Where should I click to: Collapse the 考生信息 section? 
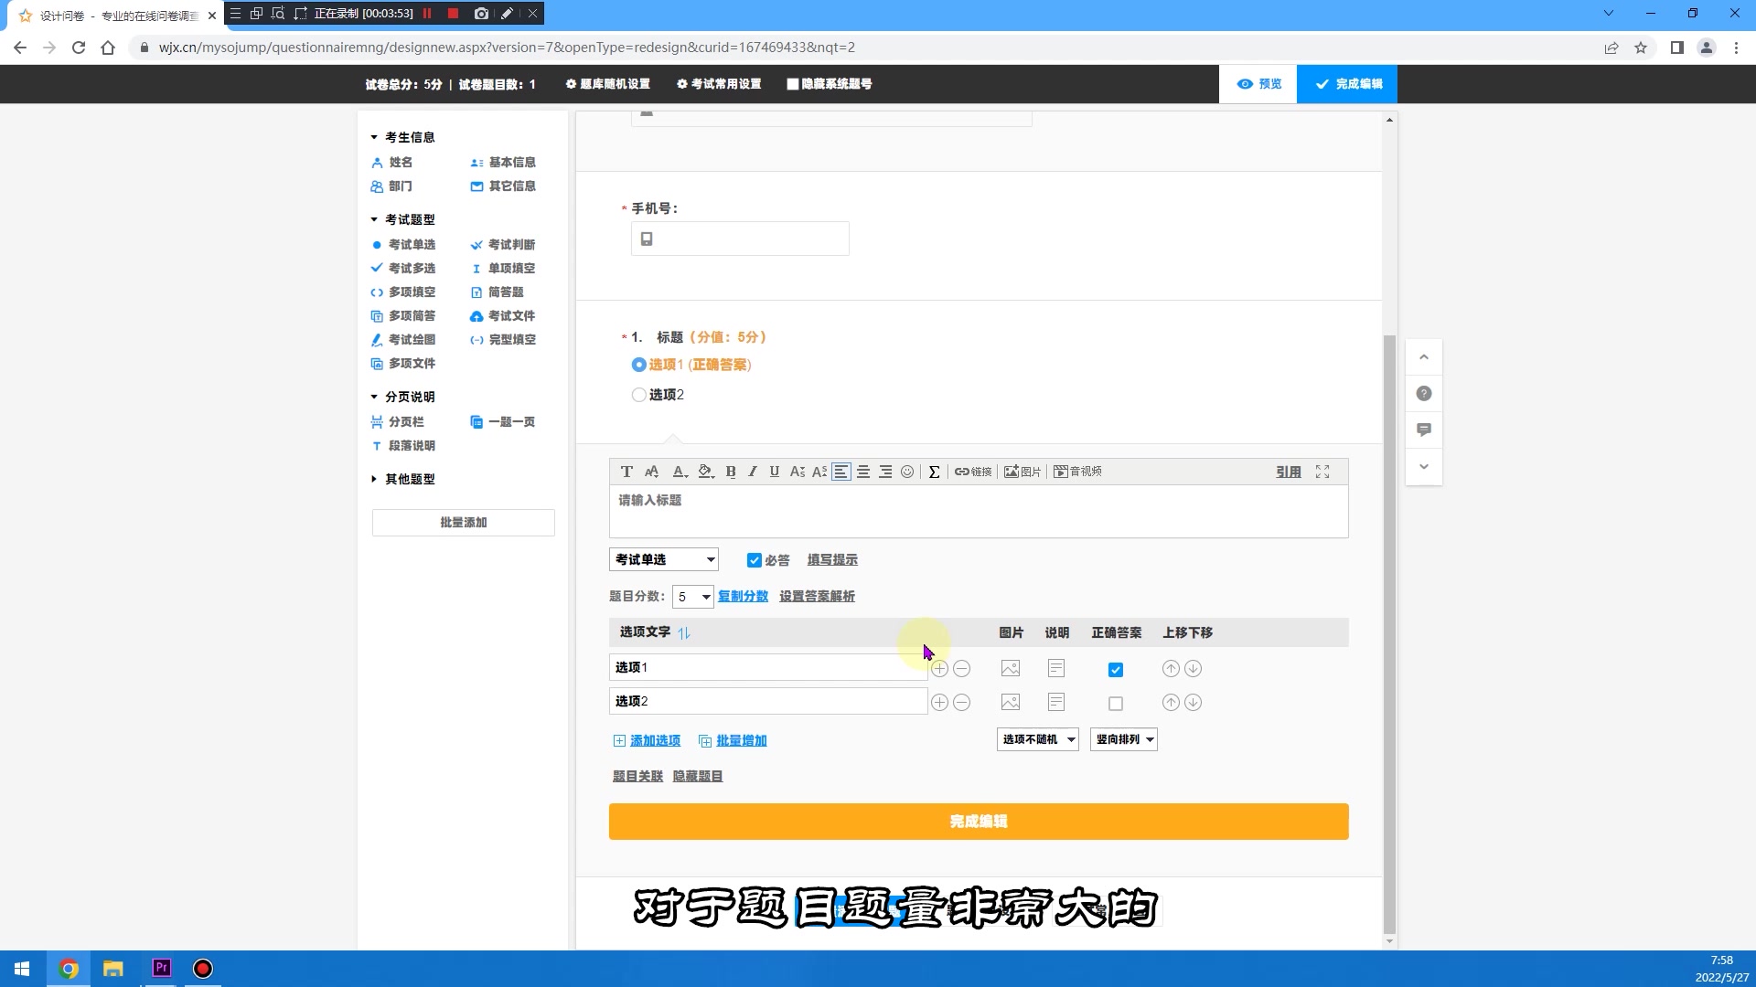pos(374,137)
